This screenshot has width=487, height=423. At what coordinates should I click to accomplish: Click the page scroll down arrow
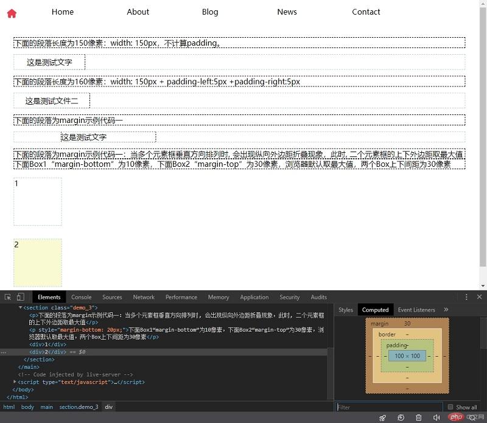click(x=483, y=285)
